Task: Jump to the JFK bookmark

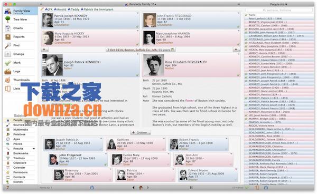Action: 49,9
